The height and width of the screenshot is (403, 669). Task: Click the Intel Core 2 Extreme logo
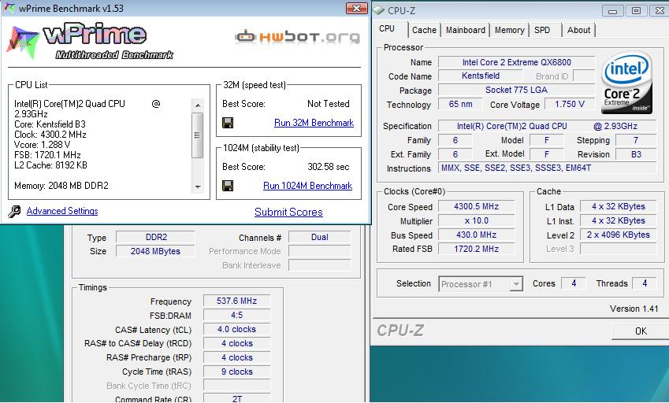pos(626,83)
